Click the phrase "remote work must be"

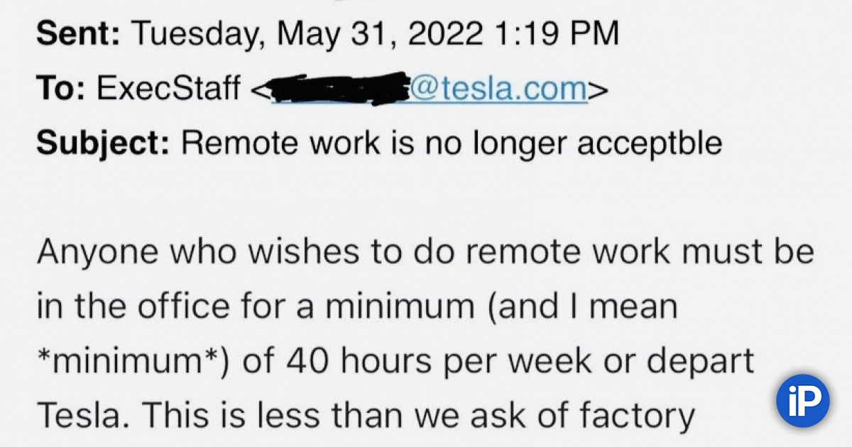point(655,253)
